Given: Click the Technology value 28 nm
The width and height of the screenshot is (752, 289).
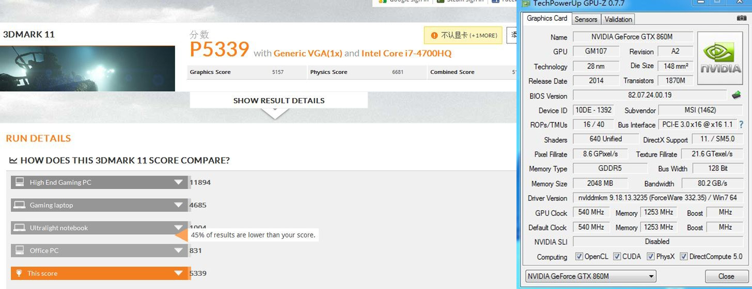Looking at the screenshot, I should (596, 66).
